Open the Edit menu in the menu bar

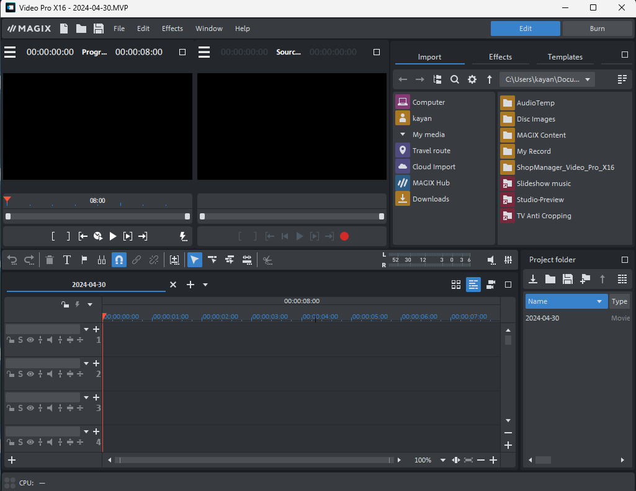point(143,29)
